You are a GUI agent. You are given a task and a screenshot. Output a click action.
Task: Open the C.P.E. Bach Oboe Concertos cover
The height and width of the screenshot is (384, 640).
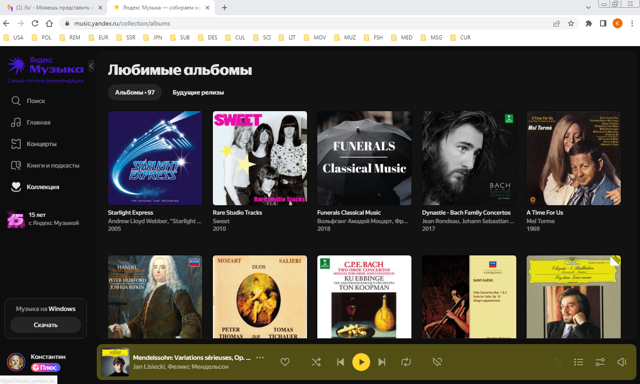(364, 297)
